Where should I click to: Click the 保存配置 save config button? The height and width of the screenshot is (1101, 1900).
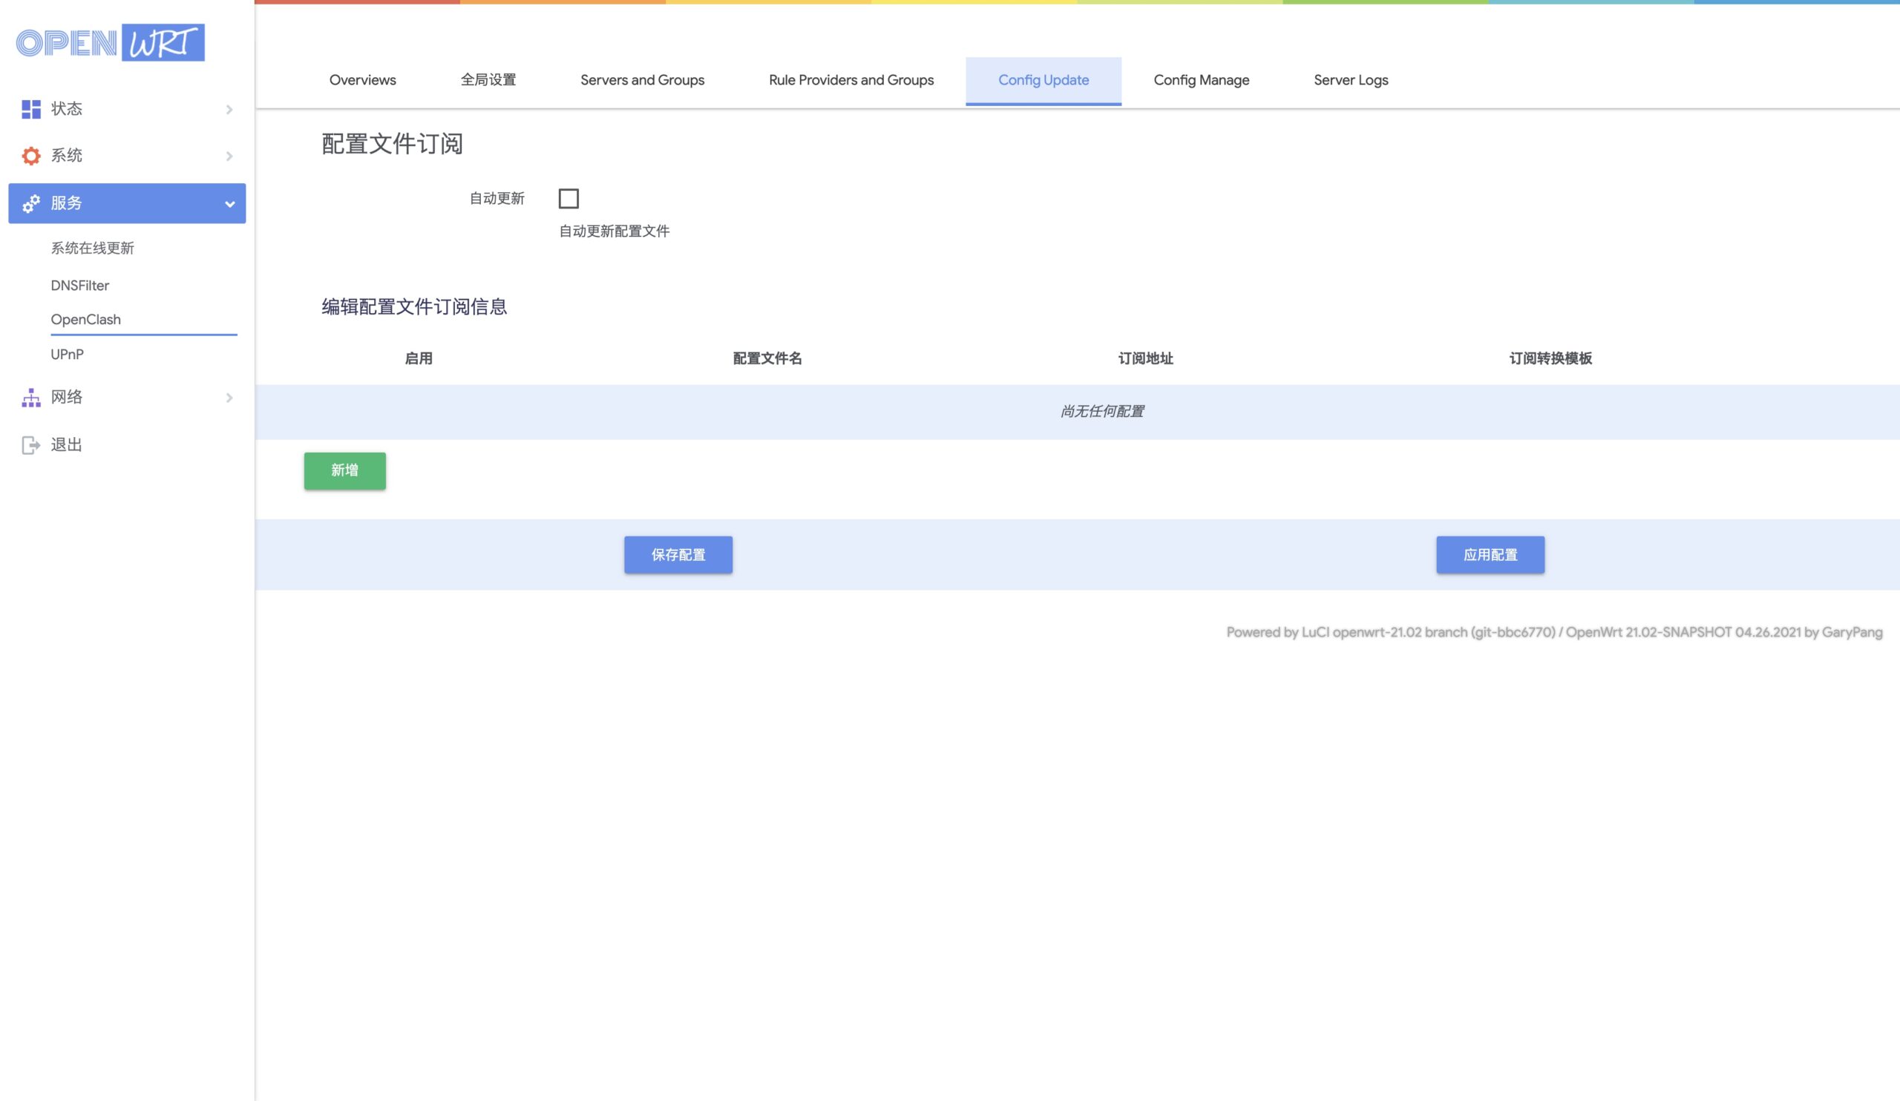(678, 556)
